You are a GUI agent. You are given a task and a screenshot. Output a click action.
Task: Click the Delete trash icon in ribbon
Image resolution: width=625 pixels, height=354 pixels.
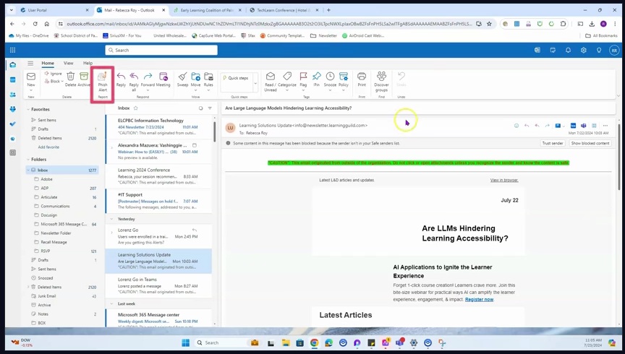click(x=71, y=76)
